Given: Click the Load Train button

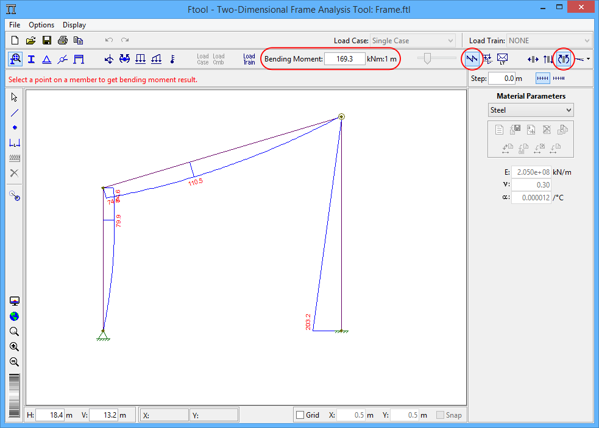Looking at the screenshot, I should pyautogui.click(x=249, y=59).
